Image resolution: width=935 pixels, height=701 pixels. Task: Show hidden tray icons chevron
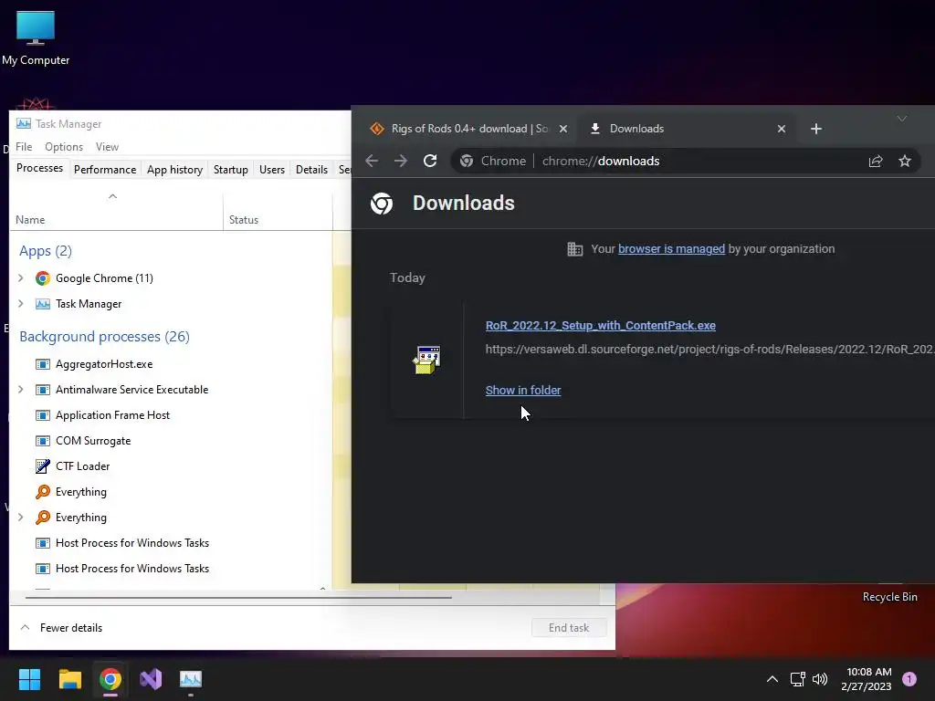pyautogui.click(x=772, y=679)
